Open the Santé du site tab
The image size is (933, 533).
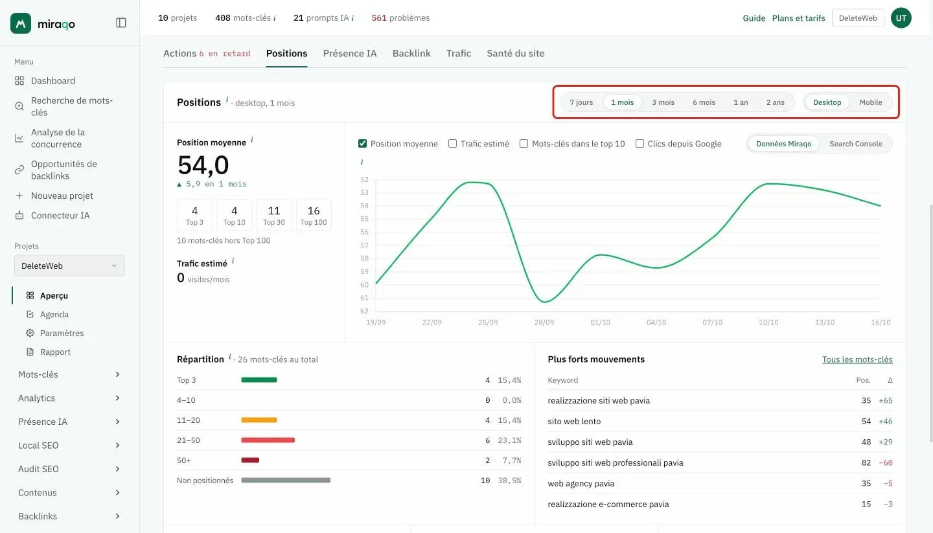516,54
